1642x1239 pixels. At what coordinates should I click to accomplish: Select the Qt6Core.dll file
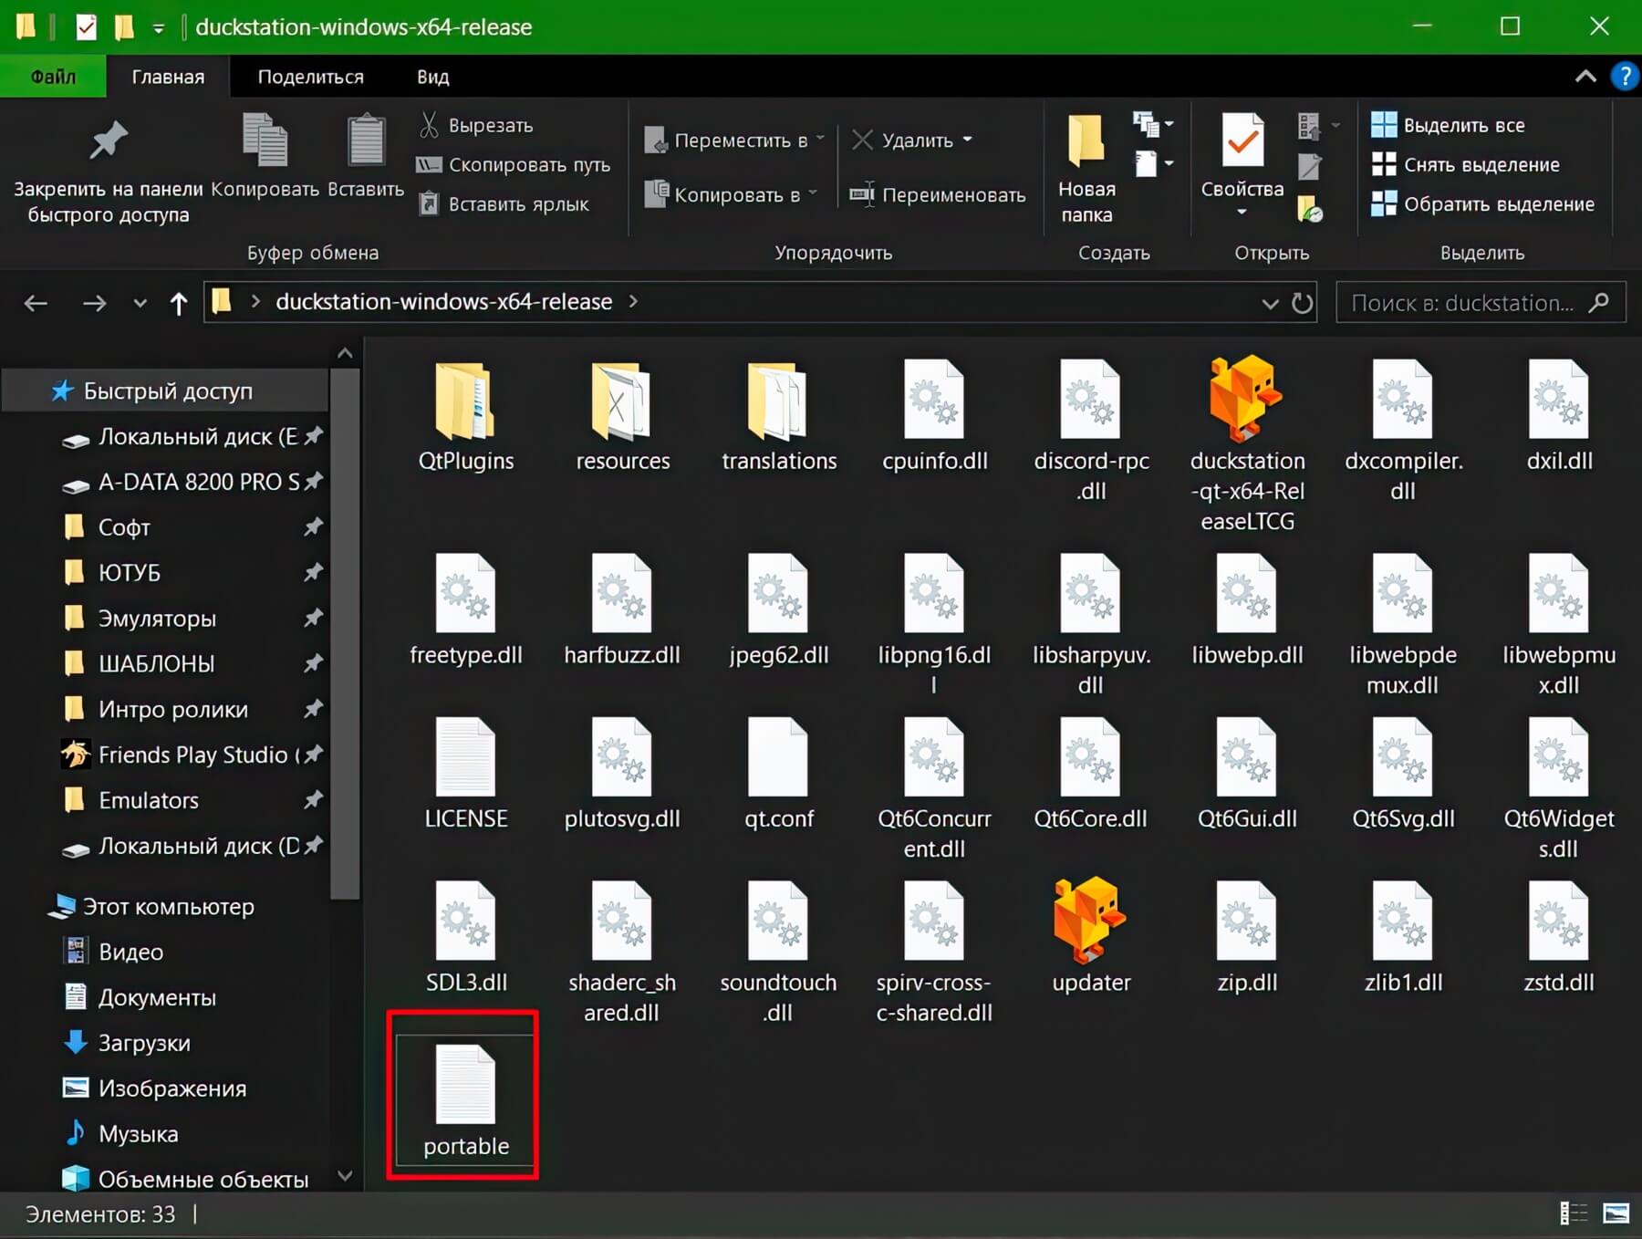[x=1090, y=775]
